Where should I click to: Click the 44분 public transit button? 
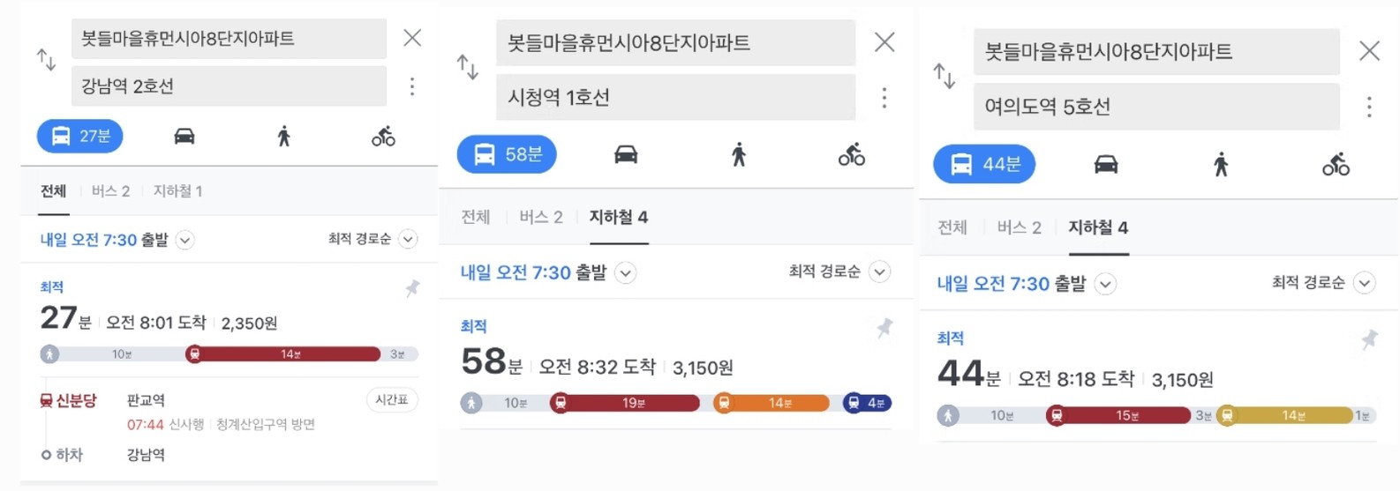point(984,164)
